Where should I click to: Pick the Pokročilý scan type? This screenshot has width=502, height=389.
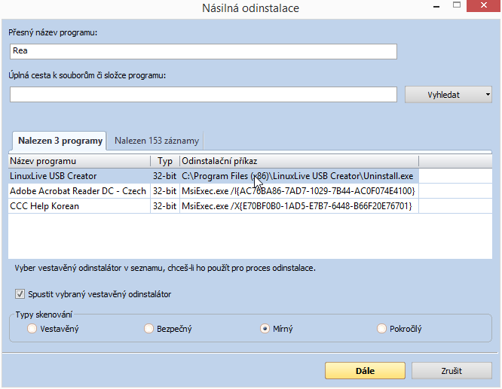point(382,329)
